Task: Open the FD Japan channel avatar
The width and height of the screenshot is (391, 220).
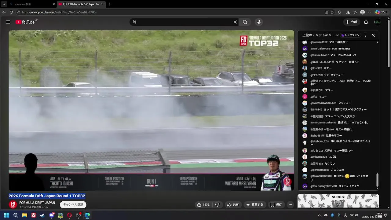Action: [x=13, y=204]
